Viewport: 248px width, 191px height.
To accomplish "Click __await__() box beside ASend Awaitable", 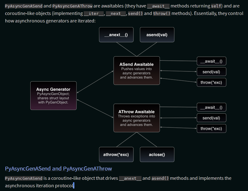I will pyautogui.click(x=211, y=61).
